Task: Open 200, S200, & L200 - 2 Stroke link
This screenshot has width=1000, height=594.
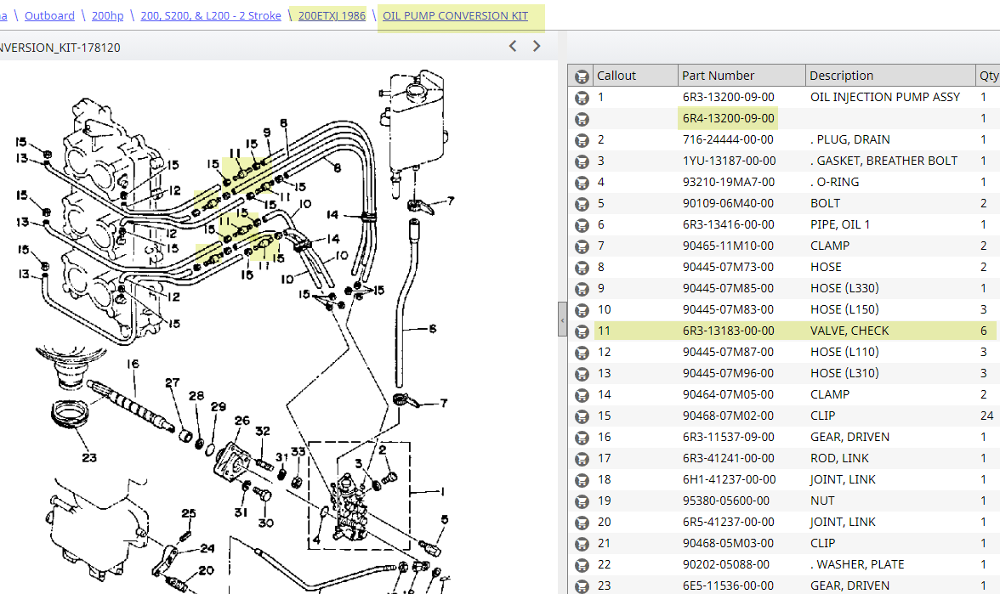Action: point(211,16)
